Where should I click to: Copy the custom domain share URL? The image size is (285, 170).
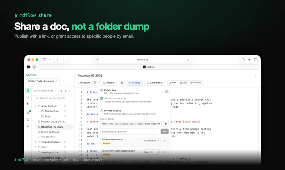coord(166,124)
